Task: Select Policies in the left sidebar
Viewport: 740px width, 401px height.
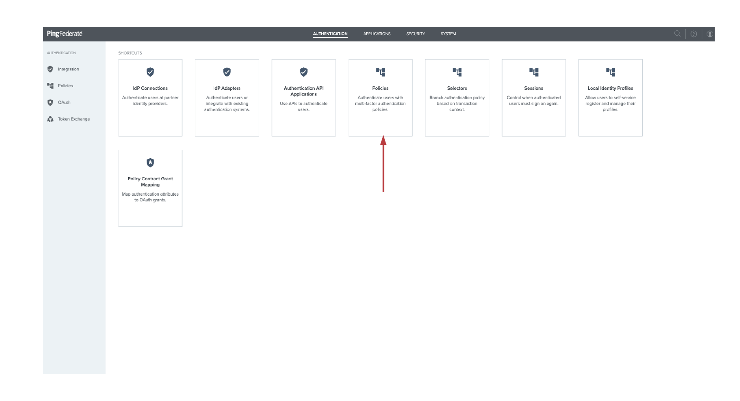Action: pos(65,86)
